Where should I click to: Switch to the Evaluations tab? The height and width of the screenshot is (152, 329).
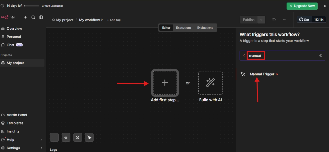click(x=205, y=28)
